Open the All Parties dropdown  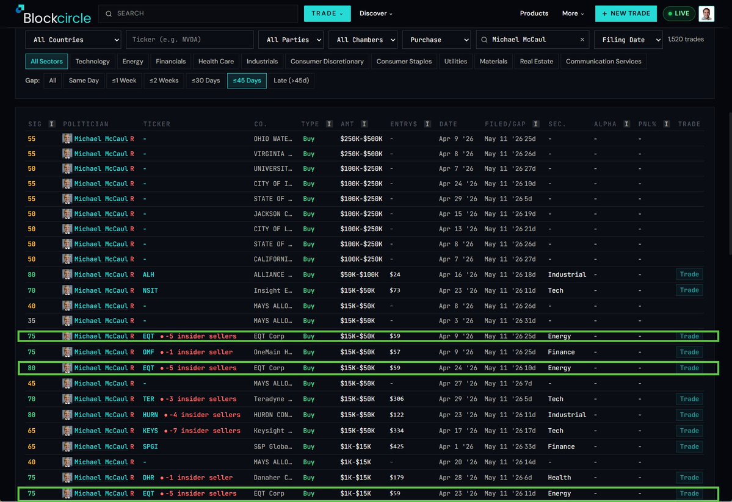point(291,40)
